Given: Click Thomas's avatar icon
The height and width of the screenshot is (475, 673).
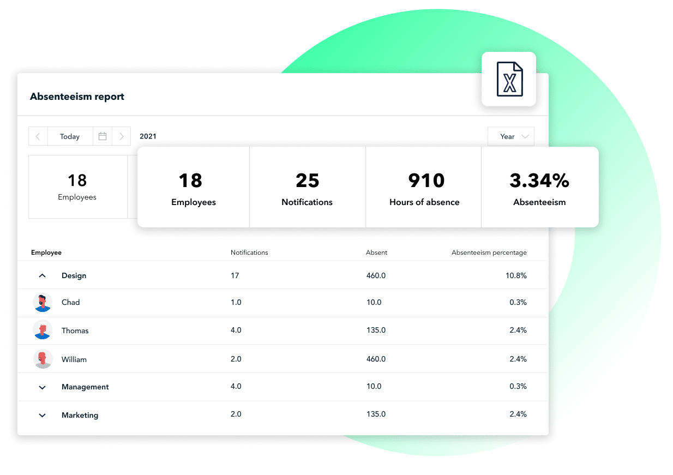Looking at the screenshot, I should [x=43, y=330].
